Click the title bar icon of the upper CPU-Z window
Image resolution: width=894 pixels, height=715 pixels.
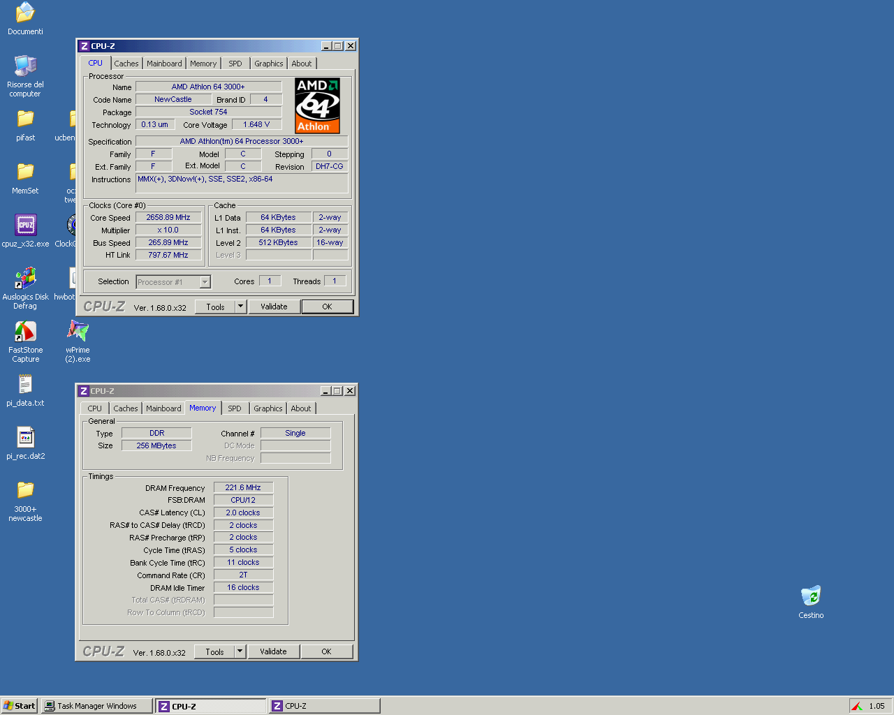coord(85,46)
